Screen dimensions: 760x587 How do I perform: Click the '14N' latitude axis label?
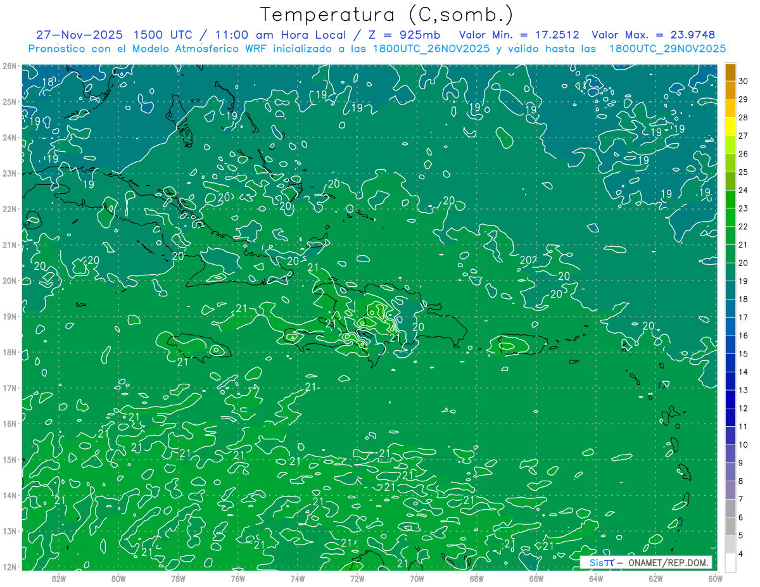pos(9,495)
